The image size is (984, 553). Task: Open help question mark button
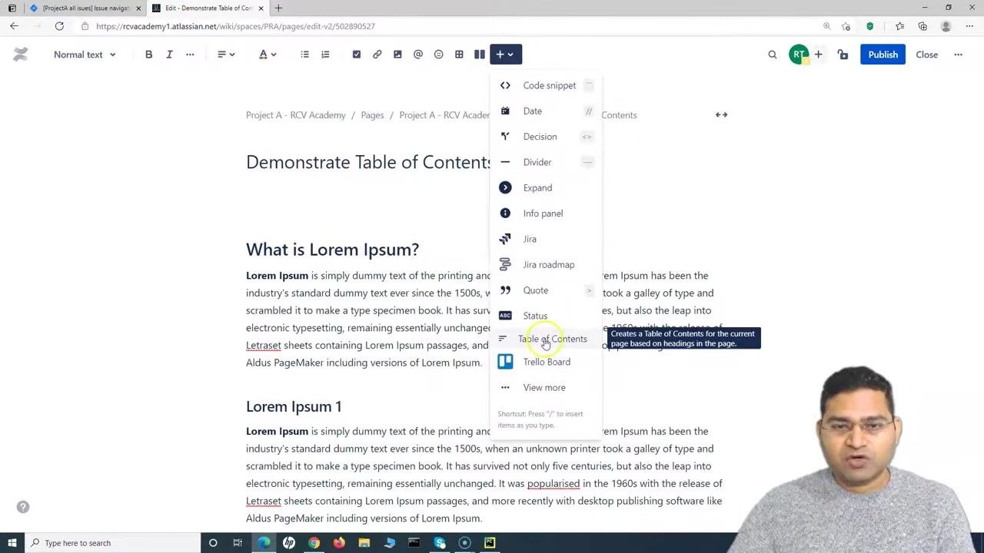click(x=23, y=507)
